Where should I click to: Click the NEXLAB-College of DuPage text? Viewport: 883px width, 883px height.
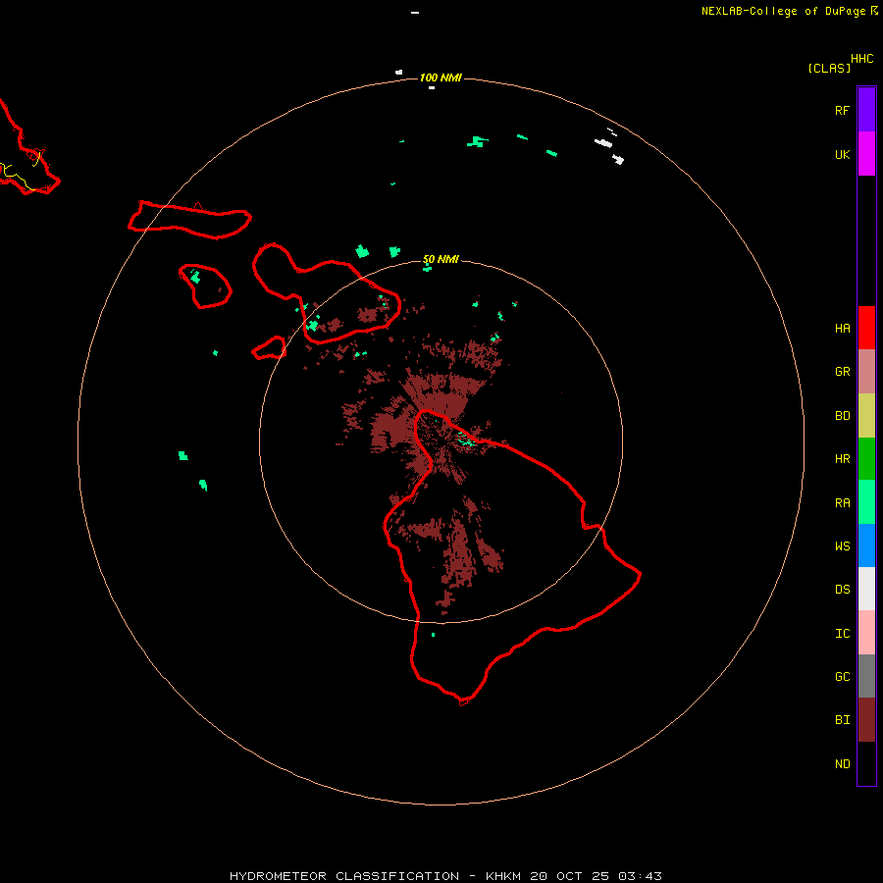click(783, 11)
